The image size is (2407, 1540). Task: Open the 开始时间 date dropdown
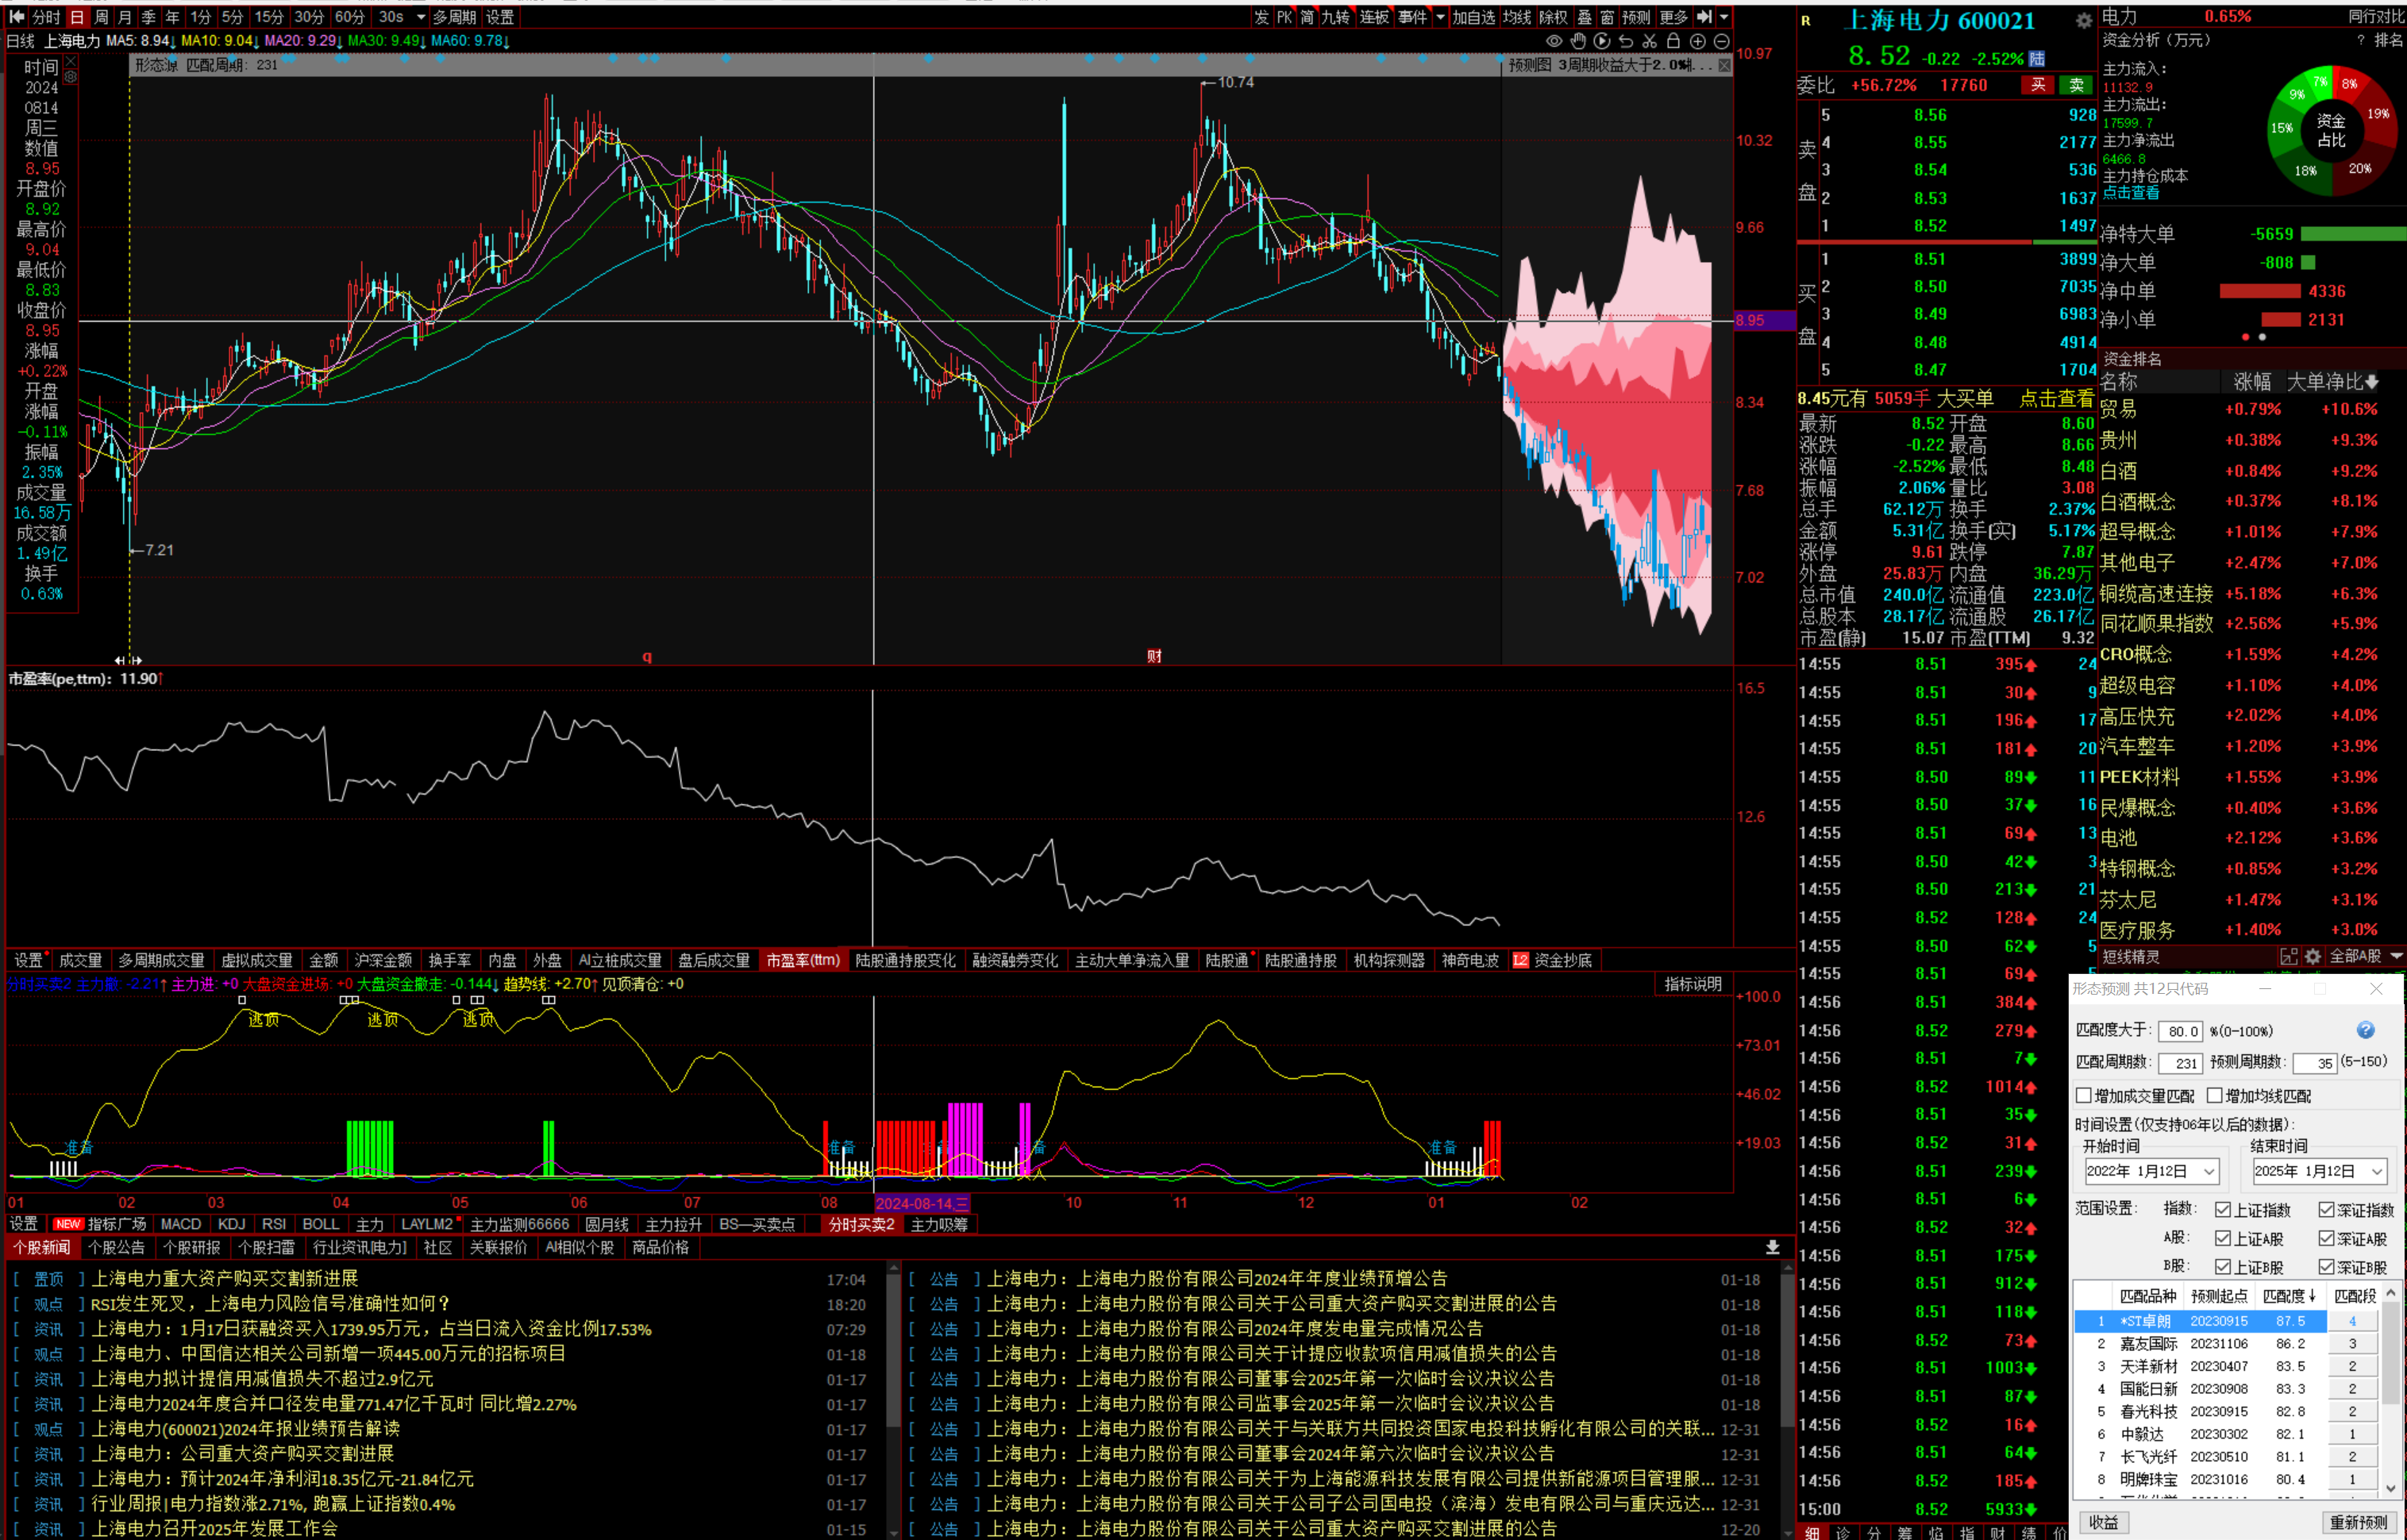click(x=2209, y=1171)
